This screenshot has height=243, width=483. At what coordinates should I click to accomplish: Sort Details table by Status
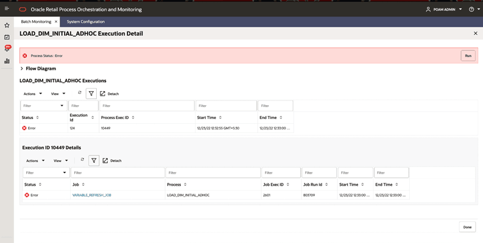click(x=40, y=185)
